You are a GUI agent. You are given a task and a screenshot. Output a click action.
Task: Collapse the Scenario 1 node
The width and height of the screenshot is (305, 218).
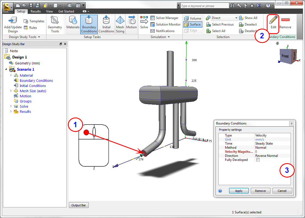(6, 69)
